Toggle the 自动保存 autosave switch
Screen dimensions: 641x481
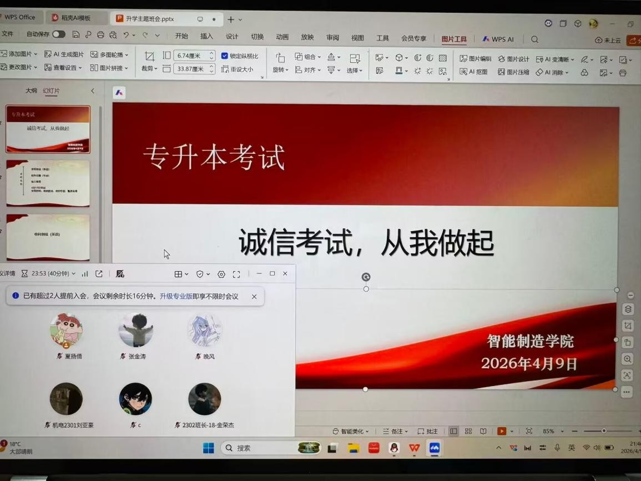pyautogui.click(x=58, y=34)
